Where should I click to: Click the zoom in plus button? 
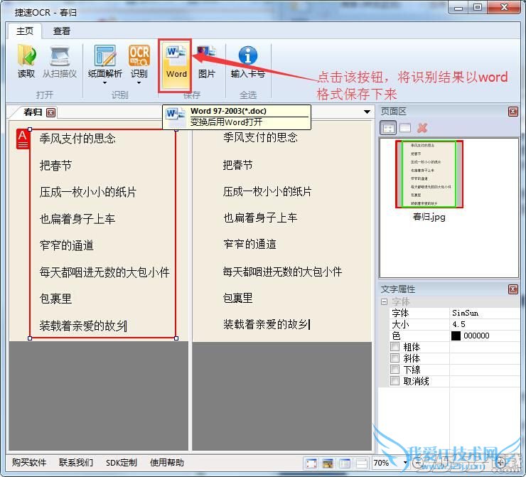pyautogui.click(x=500, y=463)
